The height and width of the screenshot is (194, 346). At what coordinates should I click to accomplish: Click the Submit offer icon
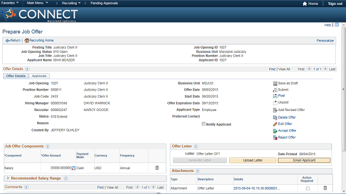click(x=275, y=90)
